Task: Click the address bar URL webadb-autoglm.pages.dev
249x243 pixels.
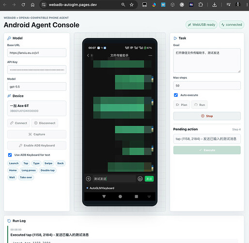Action: [x=73, y=5]
